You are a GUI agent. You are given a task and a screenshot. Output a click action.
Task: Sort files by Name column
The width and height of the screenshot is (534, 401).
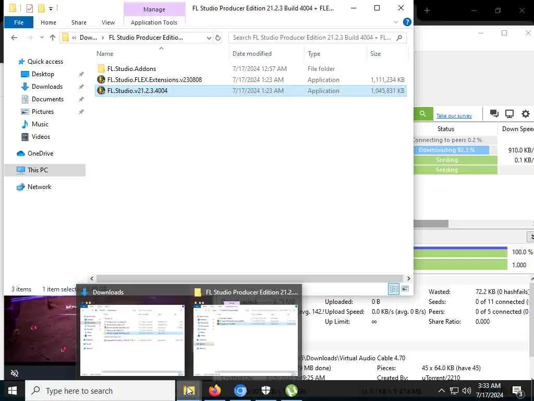tap(104, 54)
